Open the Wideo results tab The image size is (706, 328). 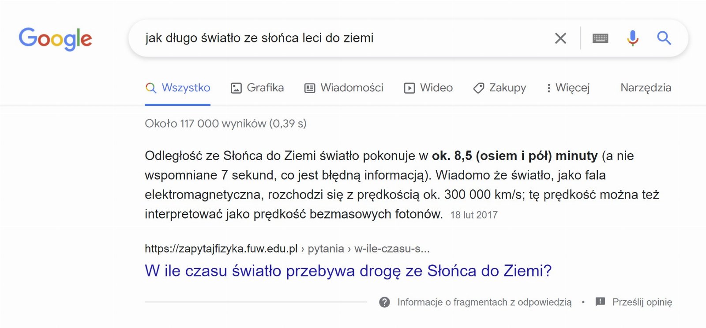tap(428, 88)
